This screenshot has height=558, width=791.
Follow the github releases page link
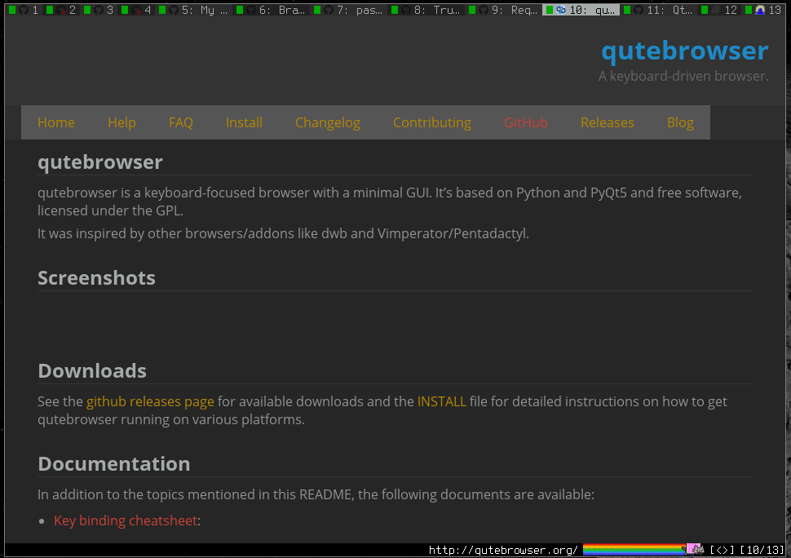tap(150, 401)
